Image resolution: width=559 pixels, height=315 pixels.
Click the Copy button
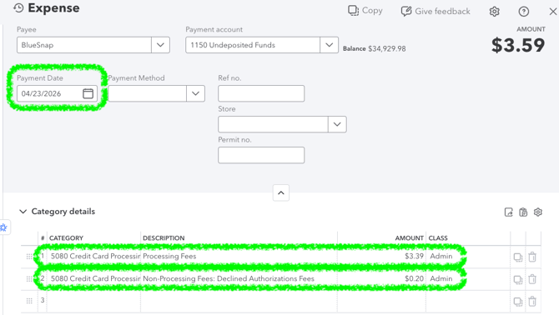tap(365, 11)
